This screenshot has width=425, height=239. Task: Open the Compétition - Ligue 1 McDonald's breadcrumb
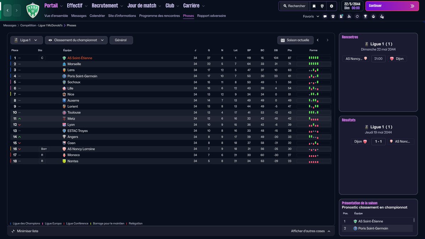[x=41, y=25]
